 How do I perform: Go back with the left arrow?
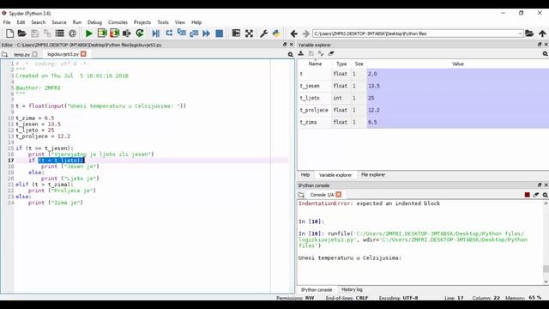[x=293, y=33]
